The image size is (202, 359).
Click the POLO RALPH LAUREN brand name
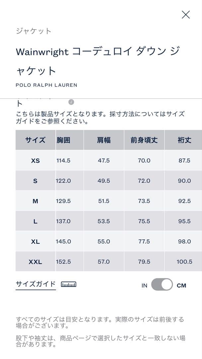(x=46, y=85)
